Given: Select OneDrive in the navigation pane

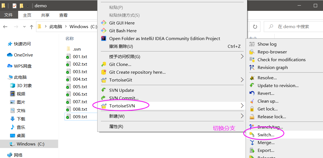Looking at the screenshot, I should coord(23,55).
